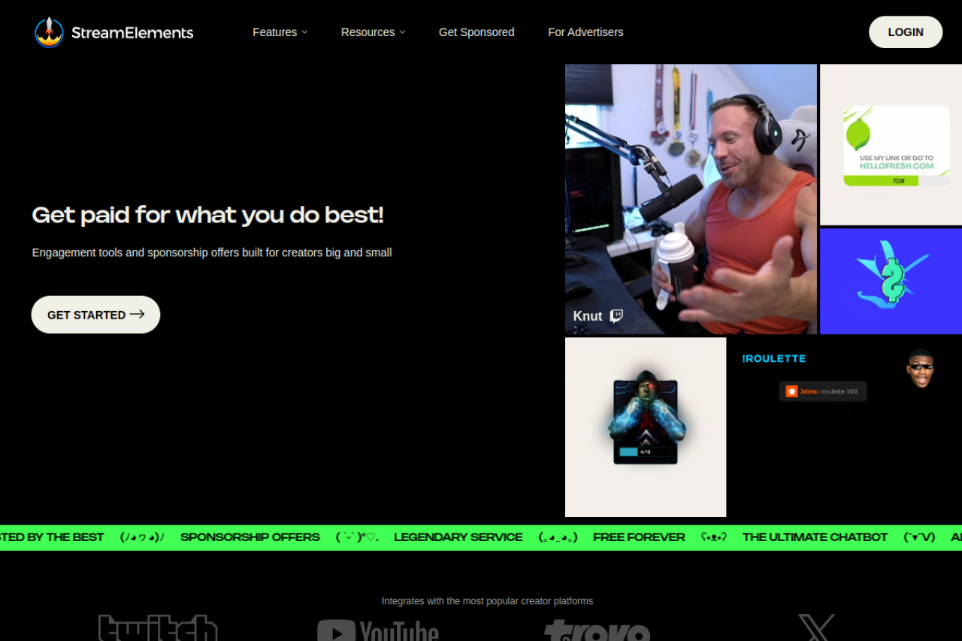This screenshot has width=962, height=641.
Task: Expand the Resources dropdown chevron
Action: pos(402,32)
